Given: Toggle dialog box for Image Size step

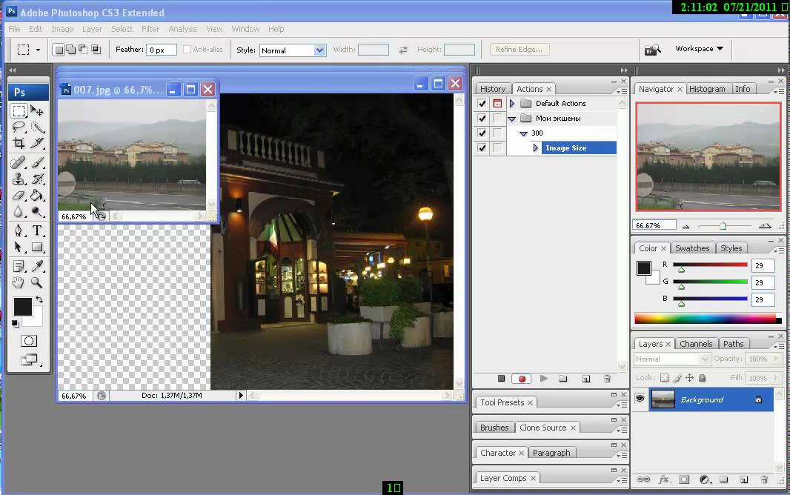Looking at the screenshot, I should pyautogui.click(x=497, y=148).
